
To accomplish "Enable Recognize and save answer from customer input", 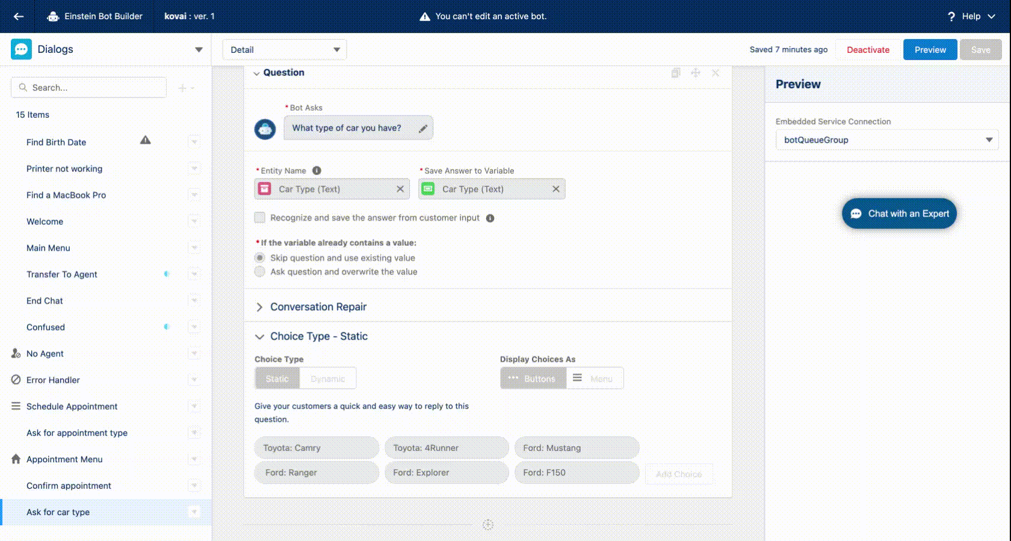I will point(259,218).
